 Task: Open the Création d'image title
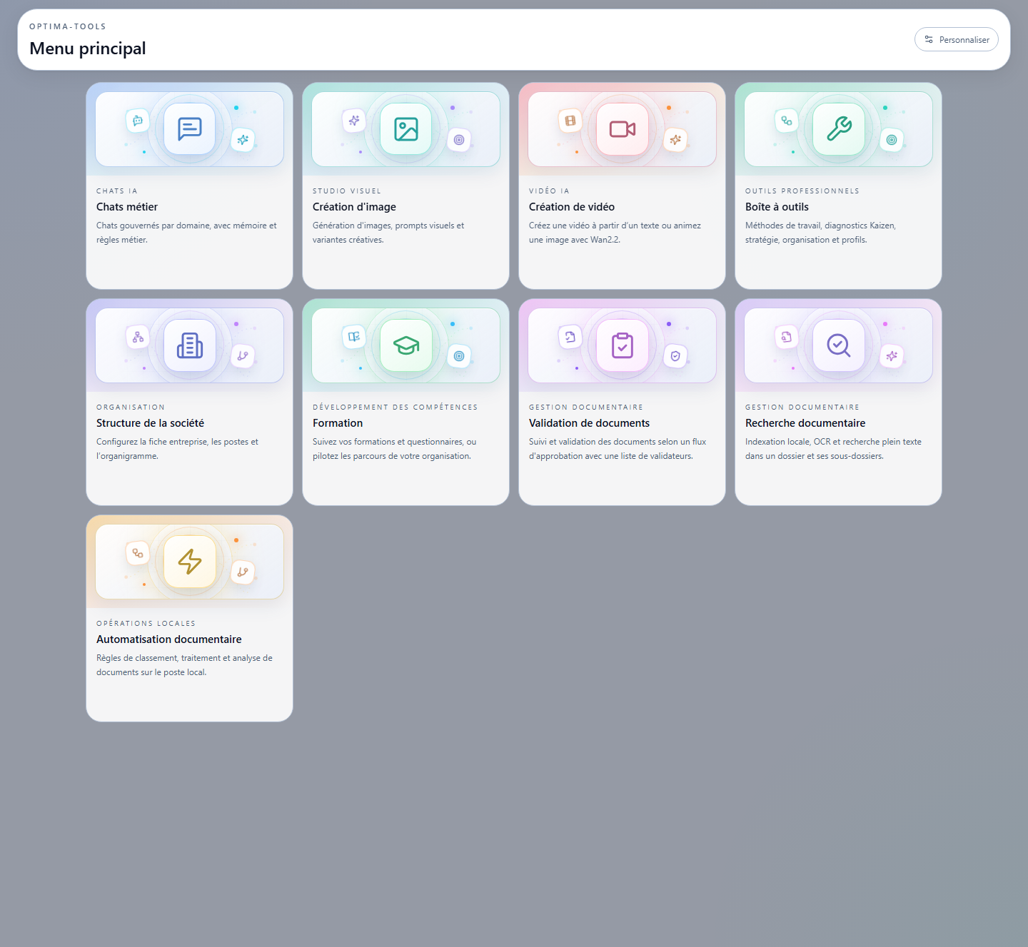coord(354,207)
